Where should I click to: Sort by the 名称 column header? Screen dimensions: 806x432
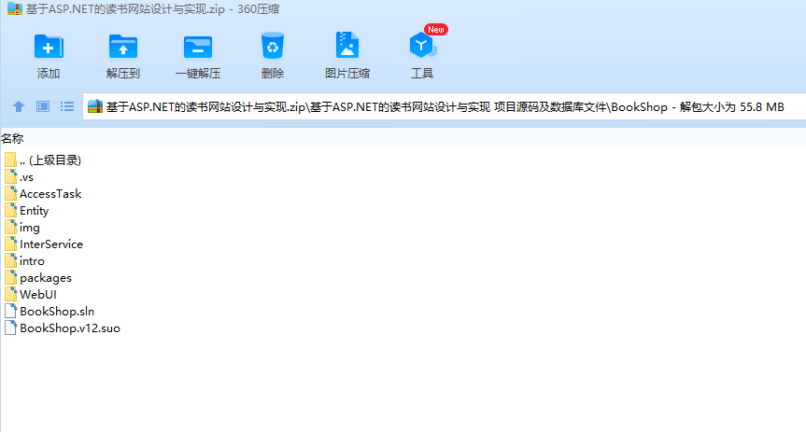[x=12, y=139]
